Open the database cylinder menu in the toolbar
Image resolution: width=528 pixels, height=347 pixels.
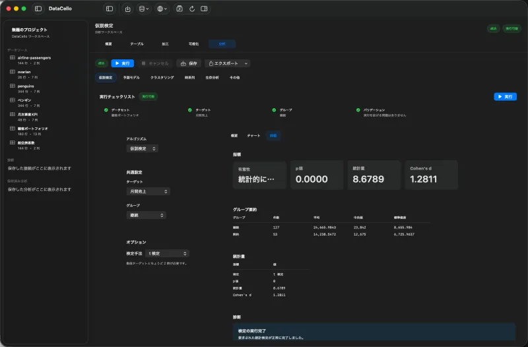(144, 9)
